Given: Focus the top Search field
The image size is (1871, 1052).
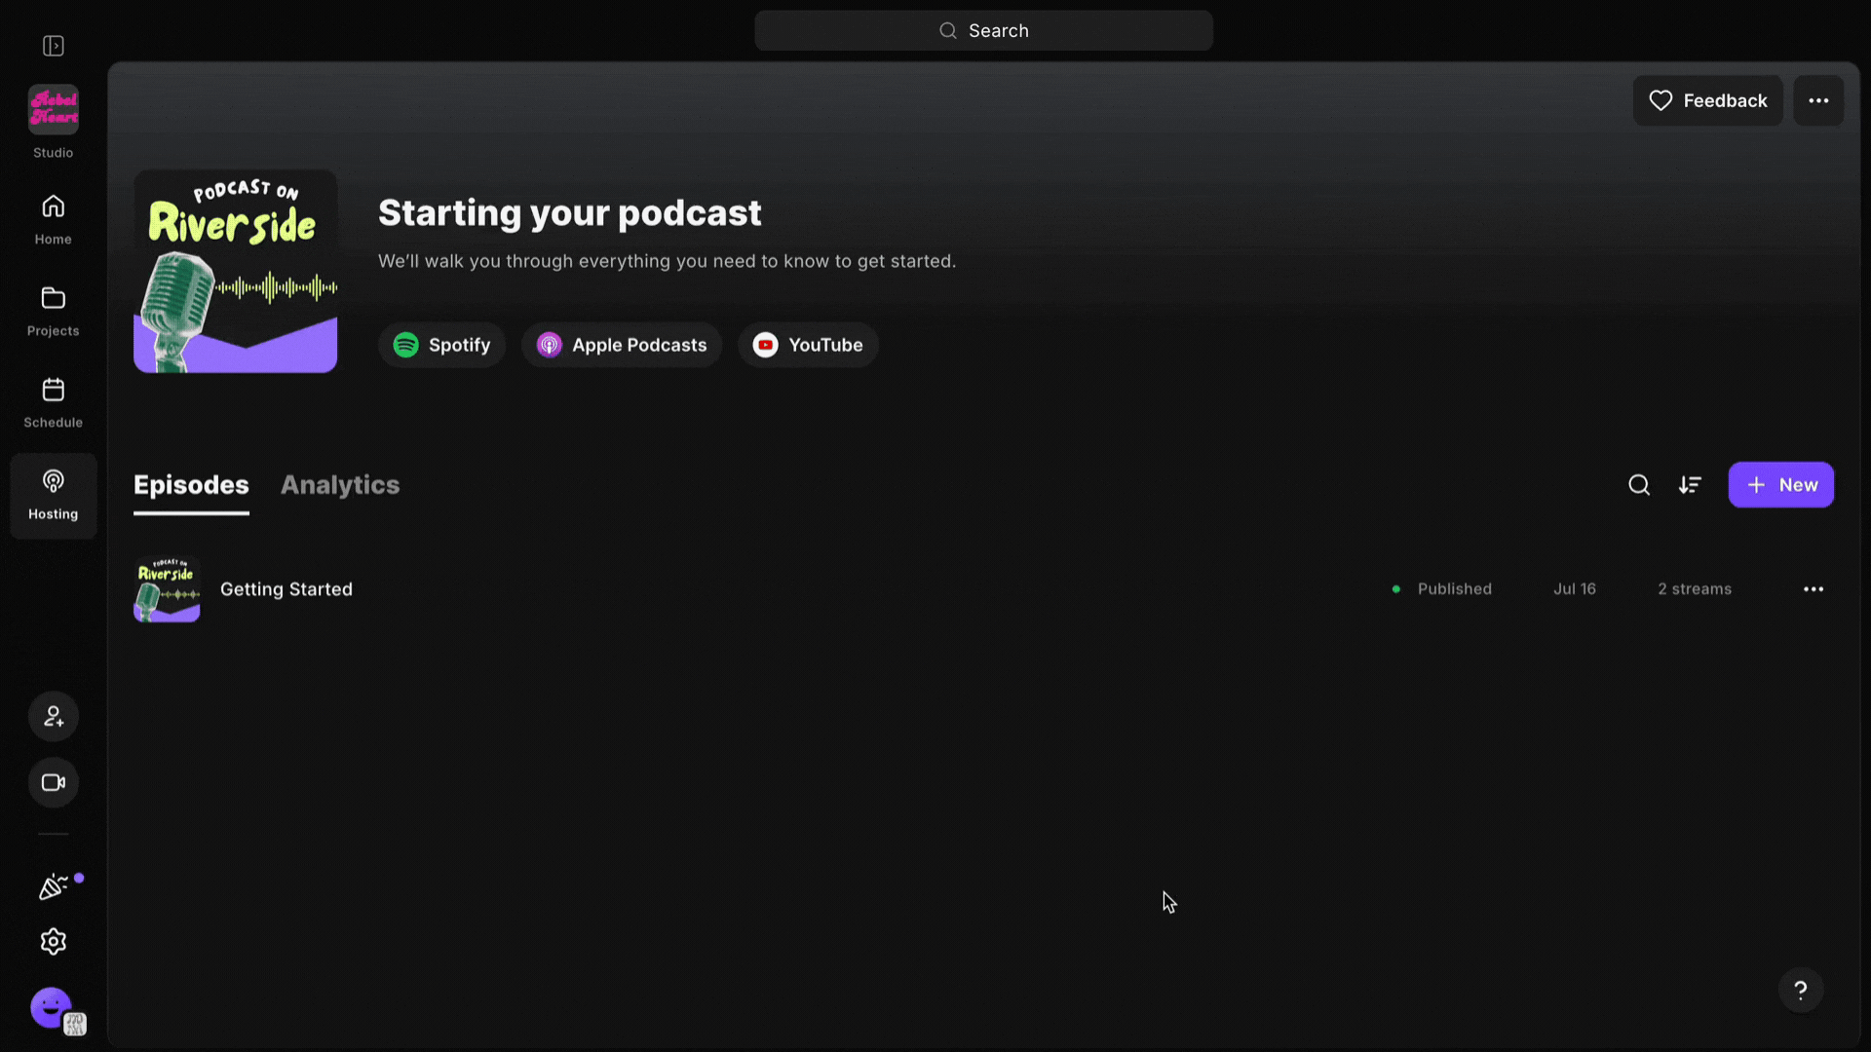Looking at the screenshot, I should pos(983,31).
